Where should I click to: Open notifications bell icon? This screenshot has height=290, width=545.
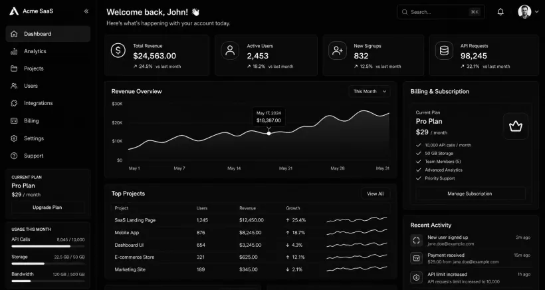tap(500, 12)
